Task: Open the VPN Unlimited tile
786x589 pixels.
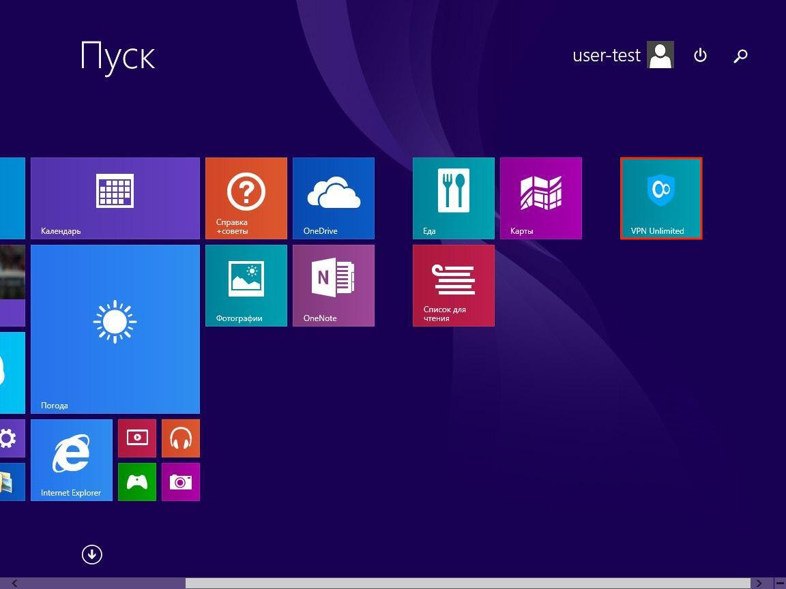Action: pos(660,198)
